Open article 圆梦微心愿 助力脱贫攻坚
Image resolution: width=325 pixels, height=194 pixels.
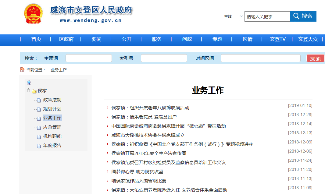coord(137,172)
